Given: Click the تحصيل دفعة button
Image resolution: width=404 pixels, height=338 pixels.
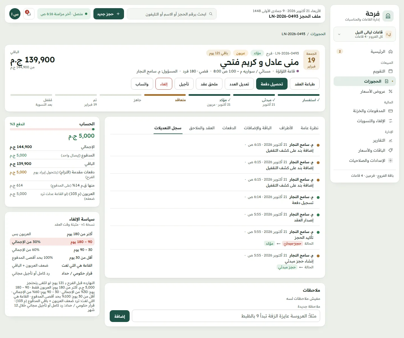Looking at the screenshot, I should [x=272, y=84].
